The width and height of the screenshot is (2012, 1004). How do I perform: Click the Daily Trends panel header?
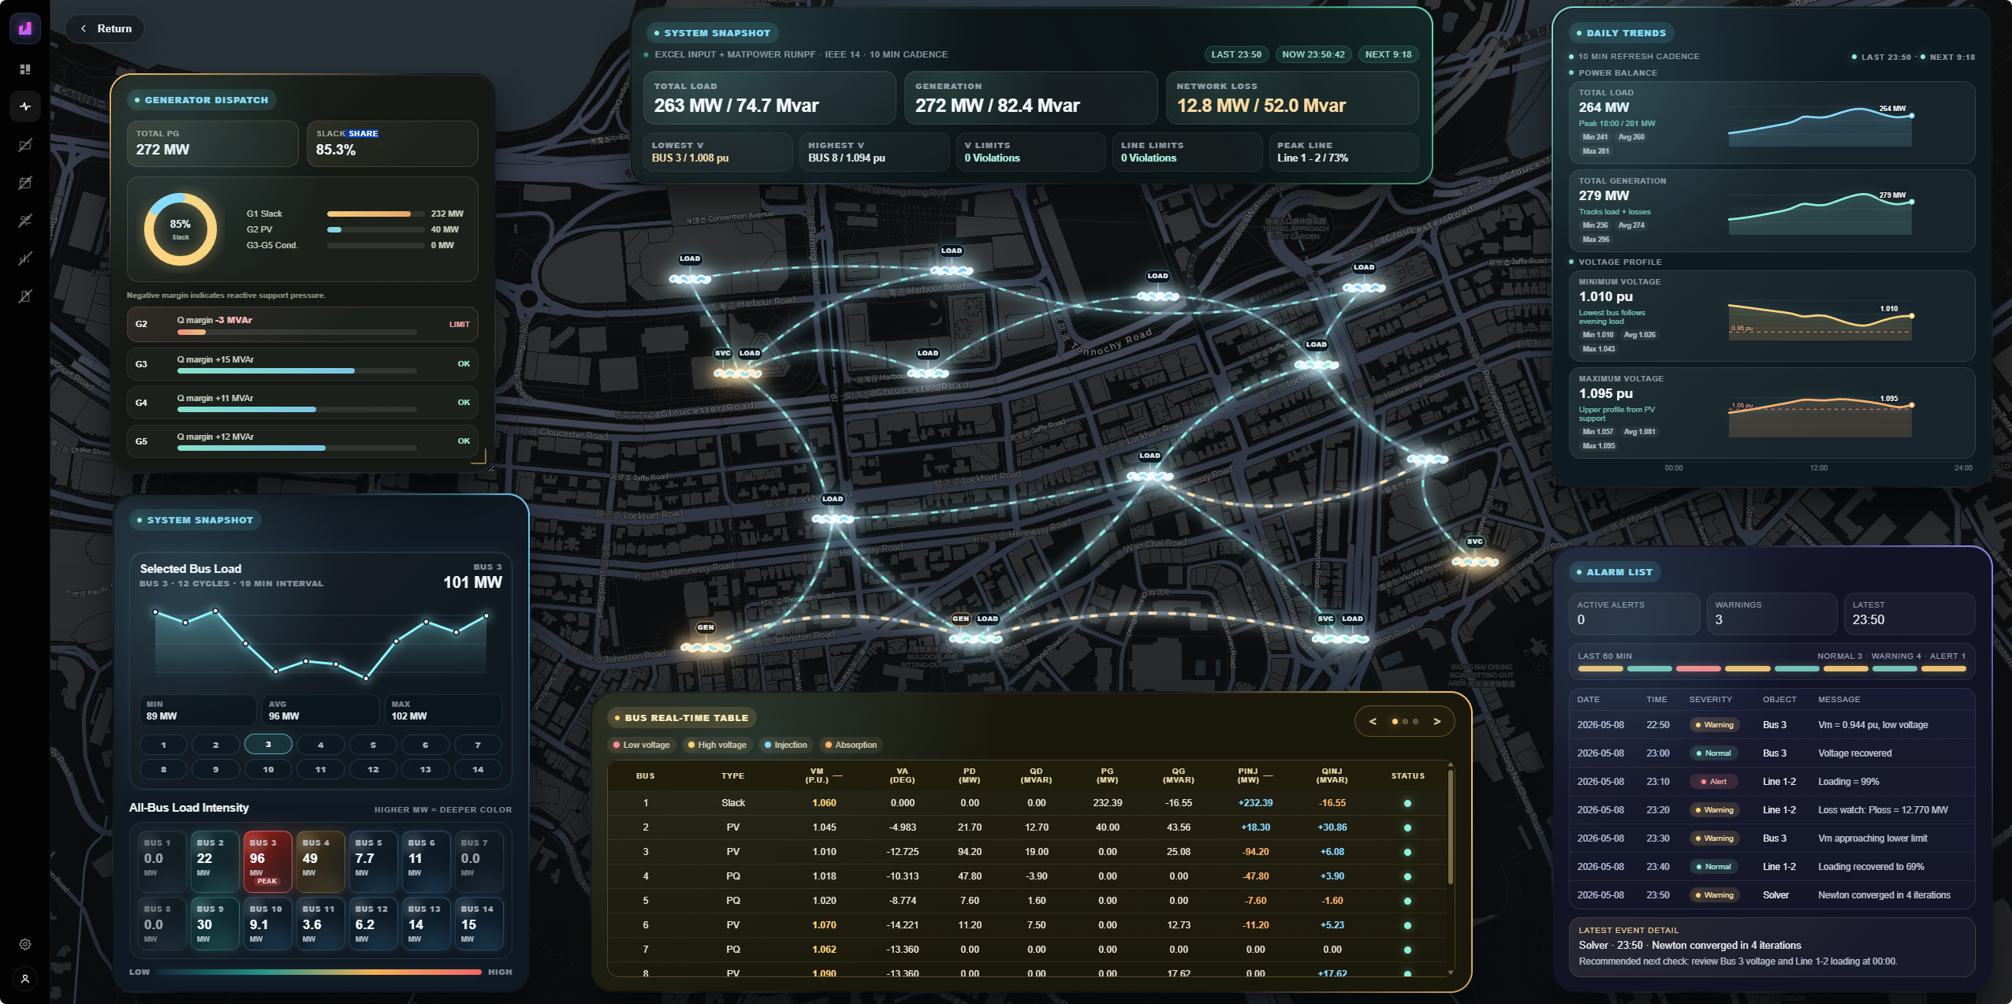(1621, 33)
